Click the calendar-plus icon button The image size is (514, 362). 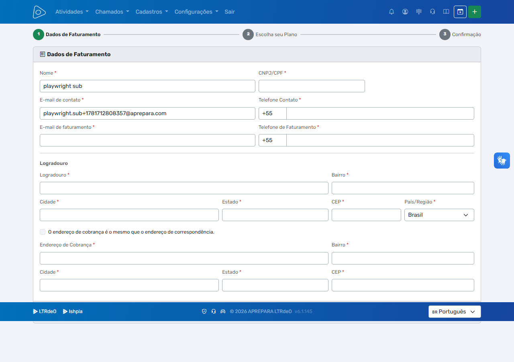tap(460, 12)
